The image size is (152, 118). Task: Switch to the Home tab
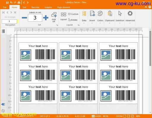(15, 7)
